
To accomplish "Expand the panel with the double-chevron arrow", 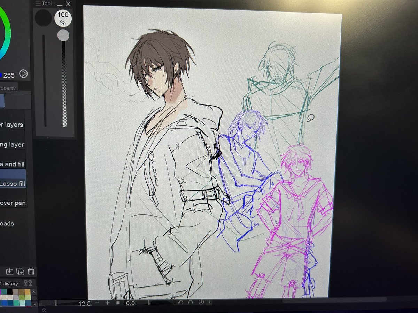I will [44, 310].
